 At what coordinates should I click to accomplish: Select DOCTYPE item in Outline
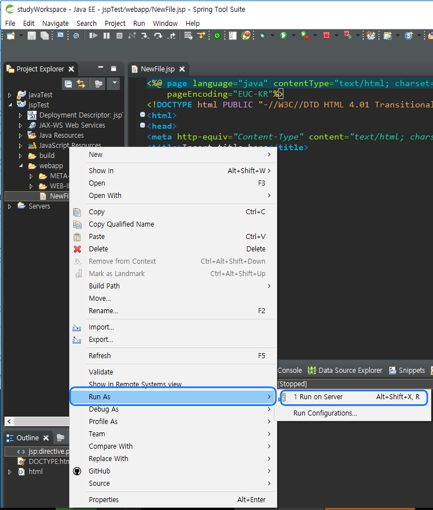(43, 462)
